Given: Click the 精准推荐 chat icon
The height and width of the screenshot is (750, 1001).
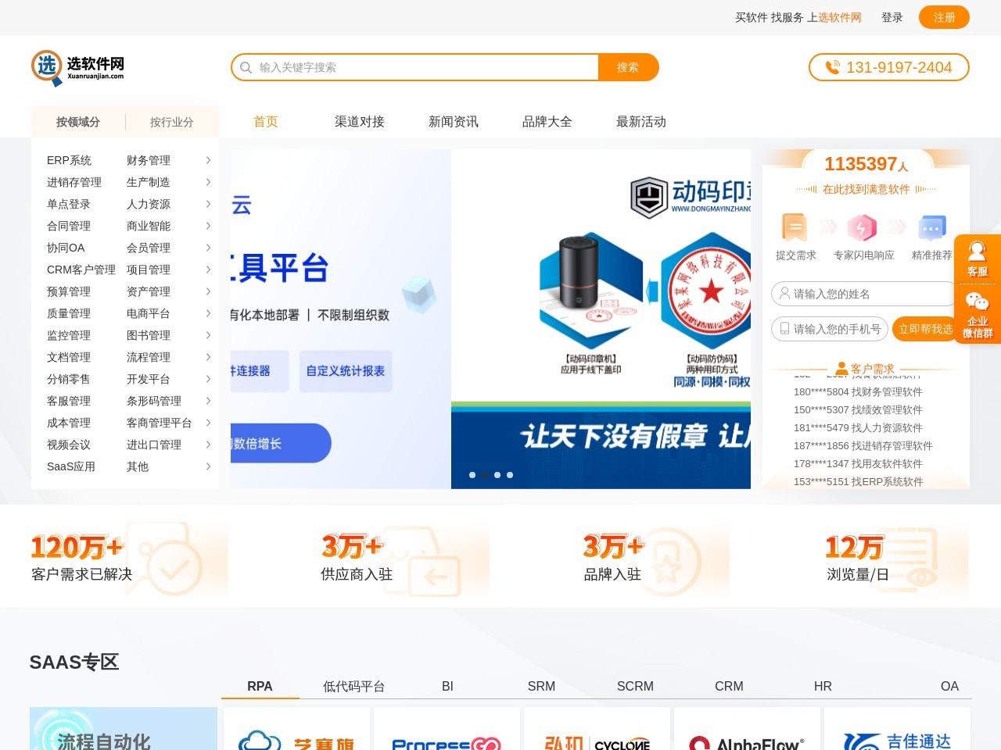Looking at the screenshot, I should (931, 227).
